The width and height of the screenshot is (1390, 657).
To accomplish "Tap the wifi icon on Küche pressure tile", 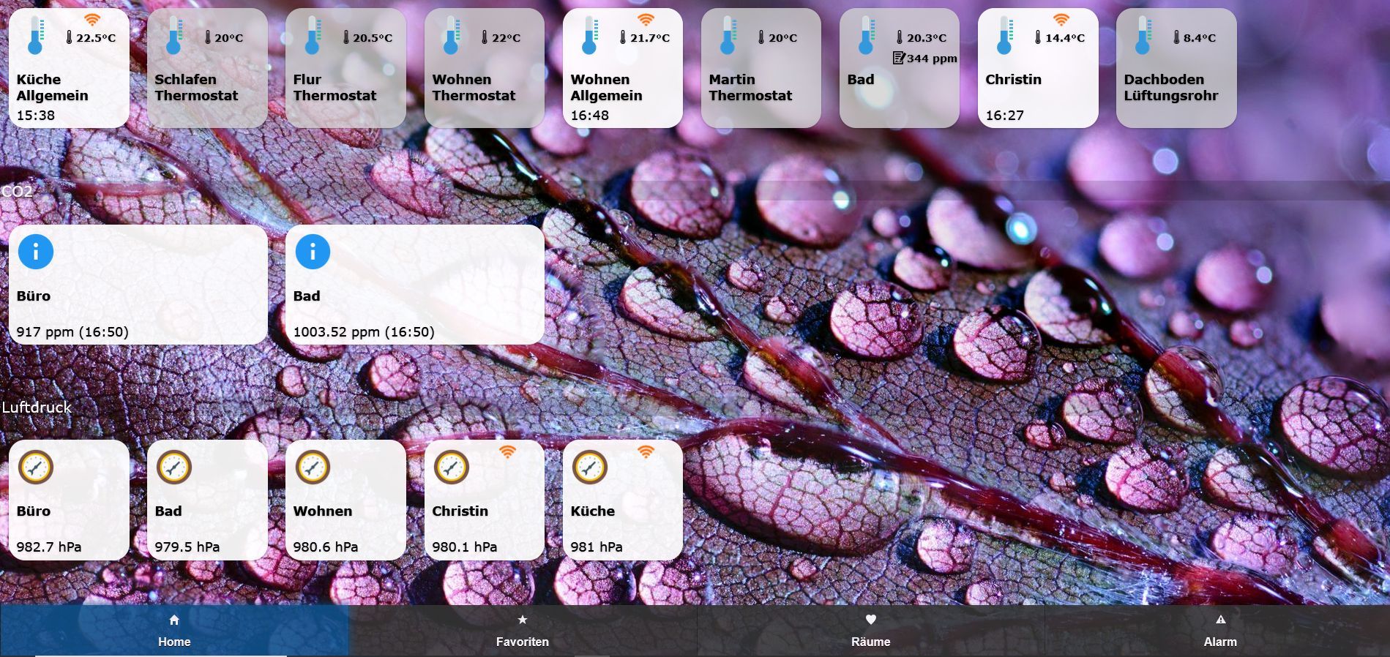I will point(646,451).
